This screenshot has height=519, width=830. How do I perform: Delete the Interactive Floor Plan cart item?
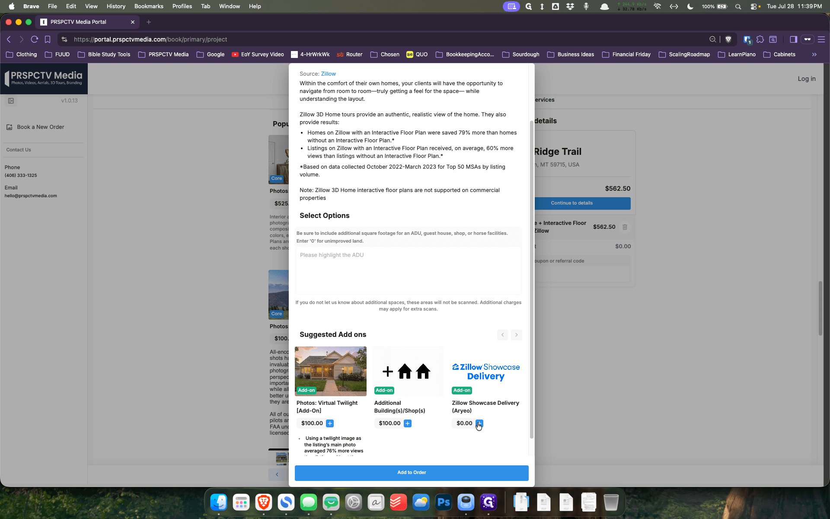tap(625, 227)
